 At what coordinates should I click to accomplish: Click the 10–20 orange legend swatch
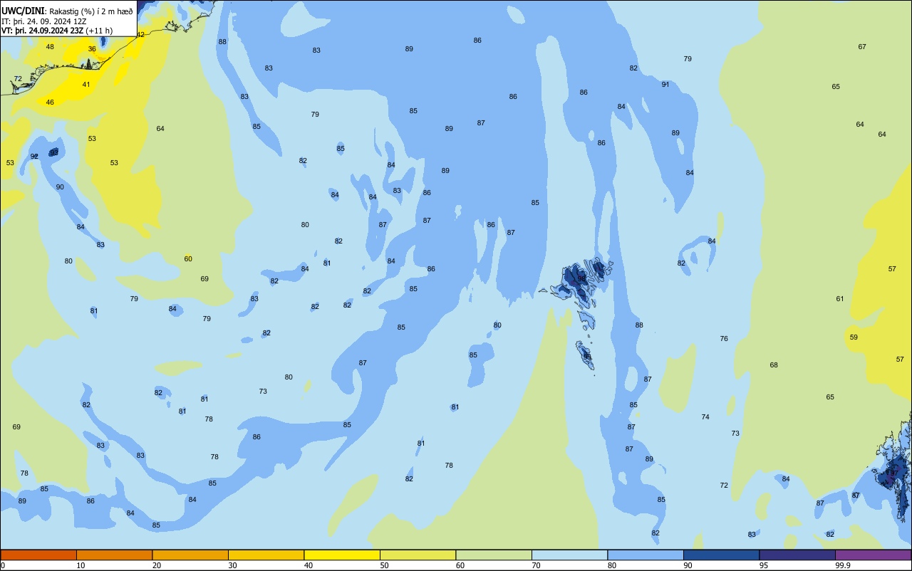coord(114,555)
